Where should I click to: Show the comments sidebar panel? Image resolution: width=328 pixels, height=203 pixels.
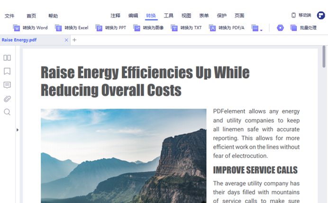[7, 85]
